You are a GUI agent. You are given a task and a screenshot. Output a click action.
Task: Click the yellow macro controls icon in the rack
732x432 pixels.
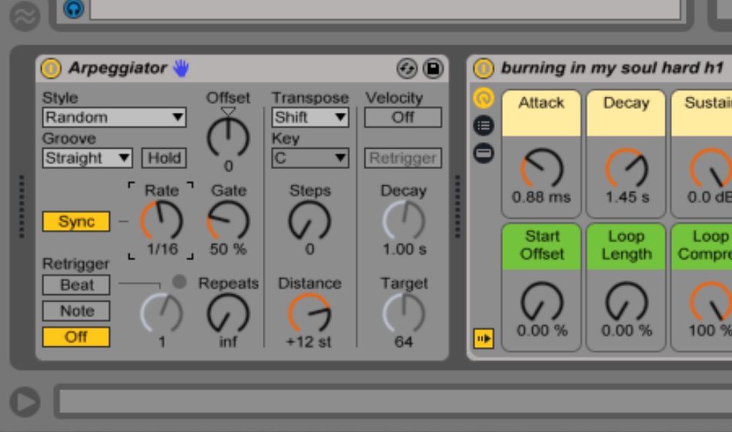484,98
